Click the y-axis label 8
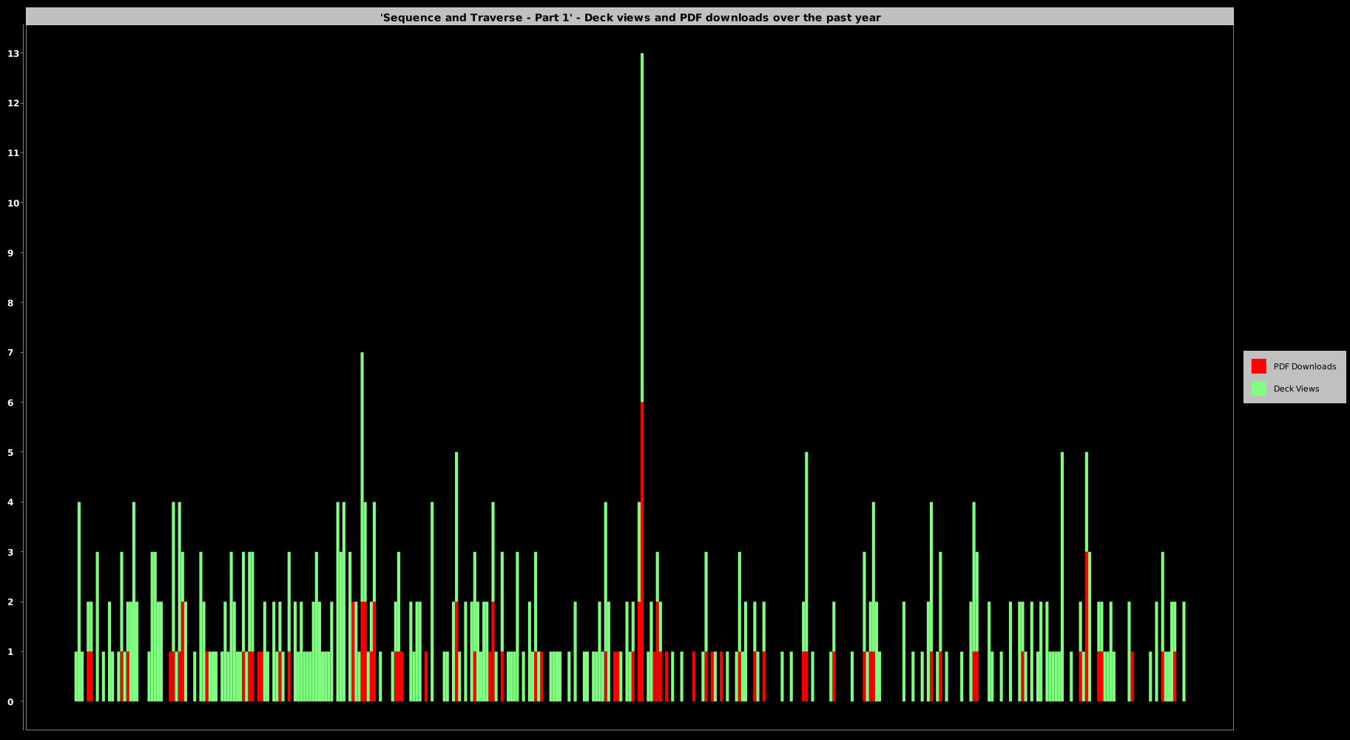Image resolution: width=1350 pixels, height=740 pixels. point(10,303)
